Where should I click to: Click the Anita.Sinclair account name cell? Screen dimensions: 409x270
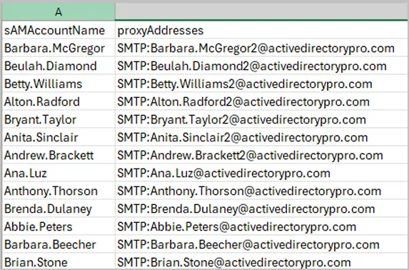click(x=59, y=136)
